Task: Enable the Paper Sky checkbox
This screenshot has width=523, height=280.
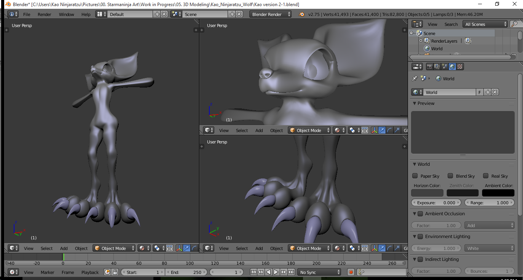Action: click(415, 176)
